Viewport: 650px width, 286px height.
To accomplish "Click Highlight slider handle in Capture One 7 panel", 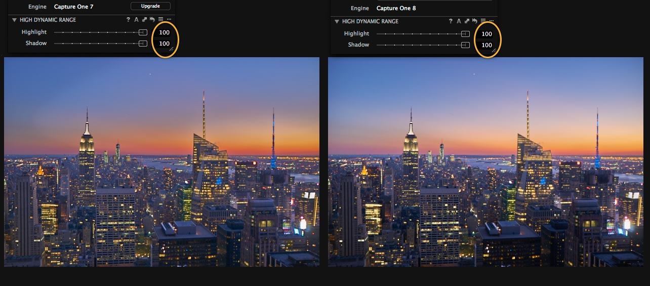I will click(x=143, y=32).
